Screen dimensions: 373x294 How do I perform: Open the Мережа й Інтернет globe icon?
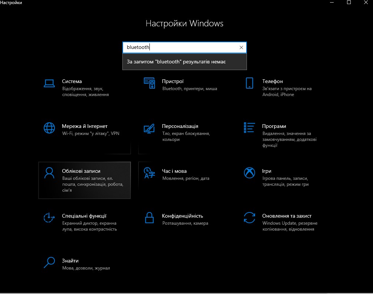(49, 128)
